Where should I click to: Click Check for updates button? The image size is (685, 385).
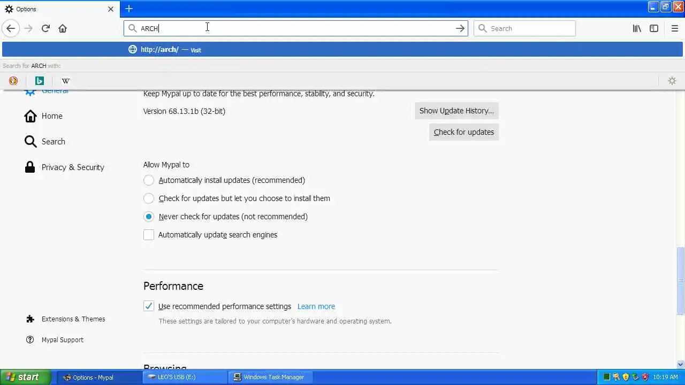[x=464, y=132]
